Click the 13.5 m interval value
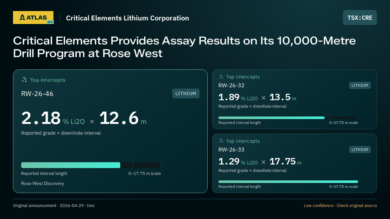The height and width of the screenshot is (219, 390). tap(283, 97)
